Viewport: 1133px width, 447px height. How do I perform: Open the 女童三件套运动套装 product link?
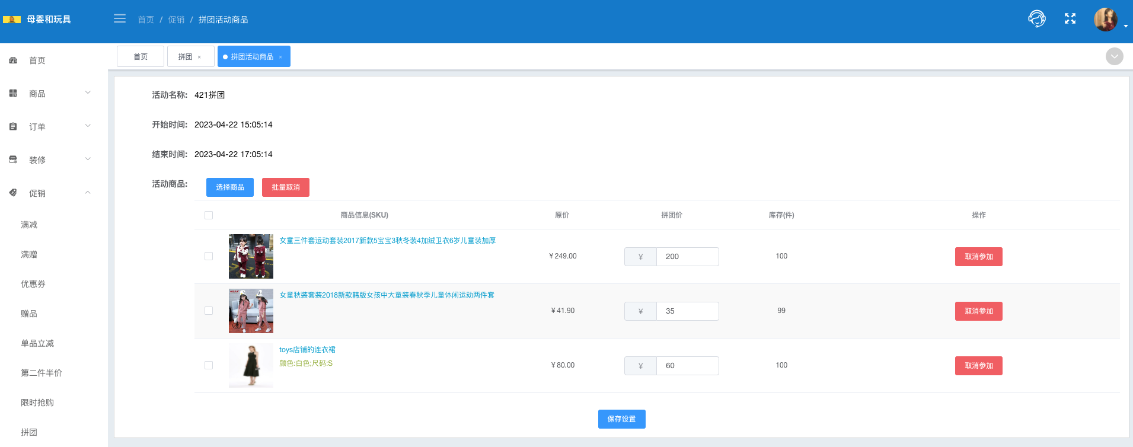[x=388, y=241]
